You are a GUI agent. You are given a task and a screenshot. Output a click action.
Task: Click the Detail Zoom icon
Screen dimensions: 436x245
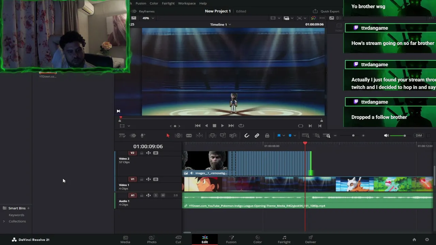[317, 135]
